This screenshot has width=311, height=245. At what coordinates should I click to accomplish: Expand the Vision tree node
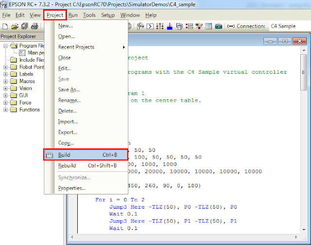[5, 88]
